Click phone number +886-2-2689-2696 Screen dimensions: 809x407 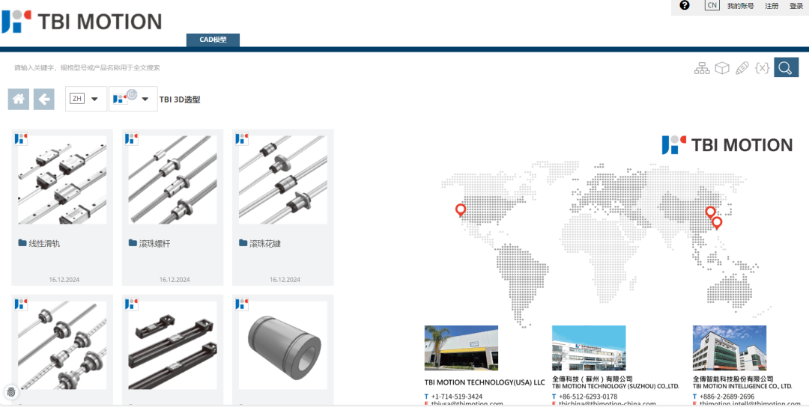(727, 397)
